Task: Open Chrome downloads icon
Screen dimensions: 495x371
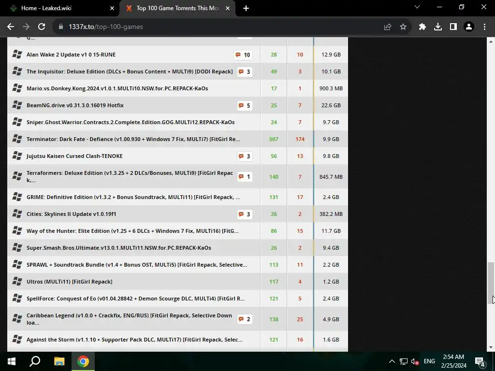Action: pyautogui.click(x=438, y=27)
